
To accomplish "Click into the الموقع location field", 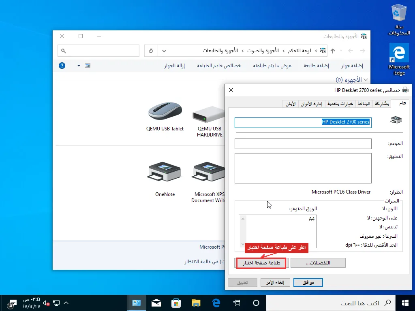I will coord(303,144).
